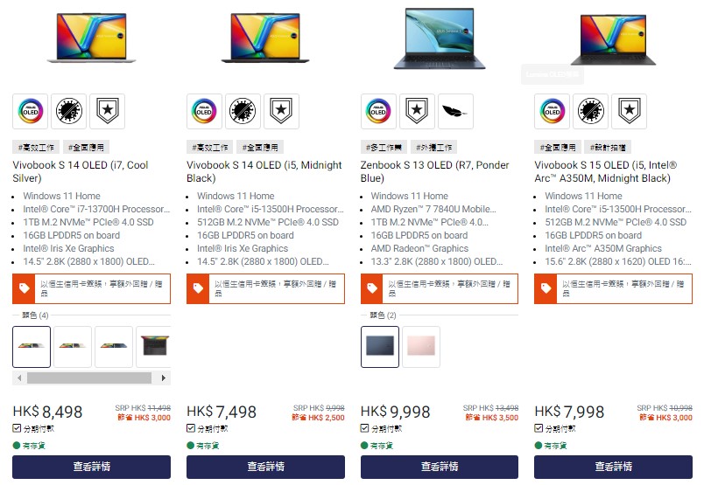Toggle installment checkbox under HK$ 8,498
This screenshot has width=704, height=485.
(17, 428)
